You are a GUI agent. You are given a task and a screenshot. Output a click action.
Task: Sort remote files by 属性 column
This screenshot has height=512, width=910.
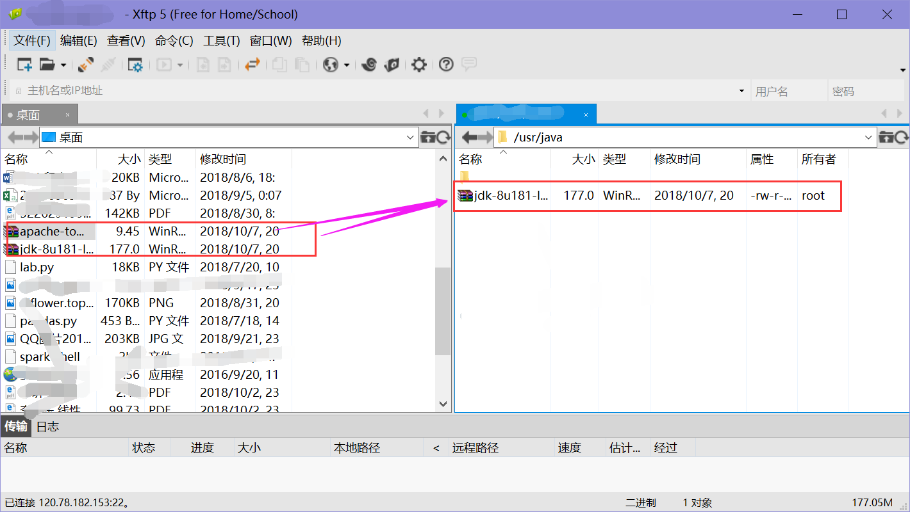click(x=772, y=159)
